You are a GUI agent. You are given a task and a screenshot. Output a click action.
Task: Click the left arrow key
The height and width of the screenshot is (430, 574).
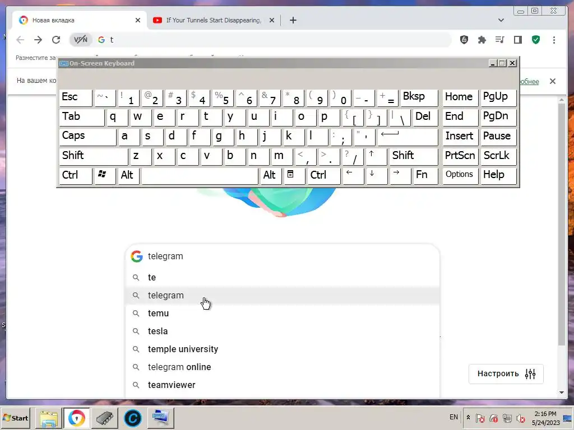[x=353, y=175]
